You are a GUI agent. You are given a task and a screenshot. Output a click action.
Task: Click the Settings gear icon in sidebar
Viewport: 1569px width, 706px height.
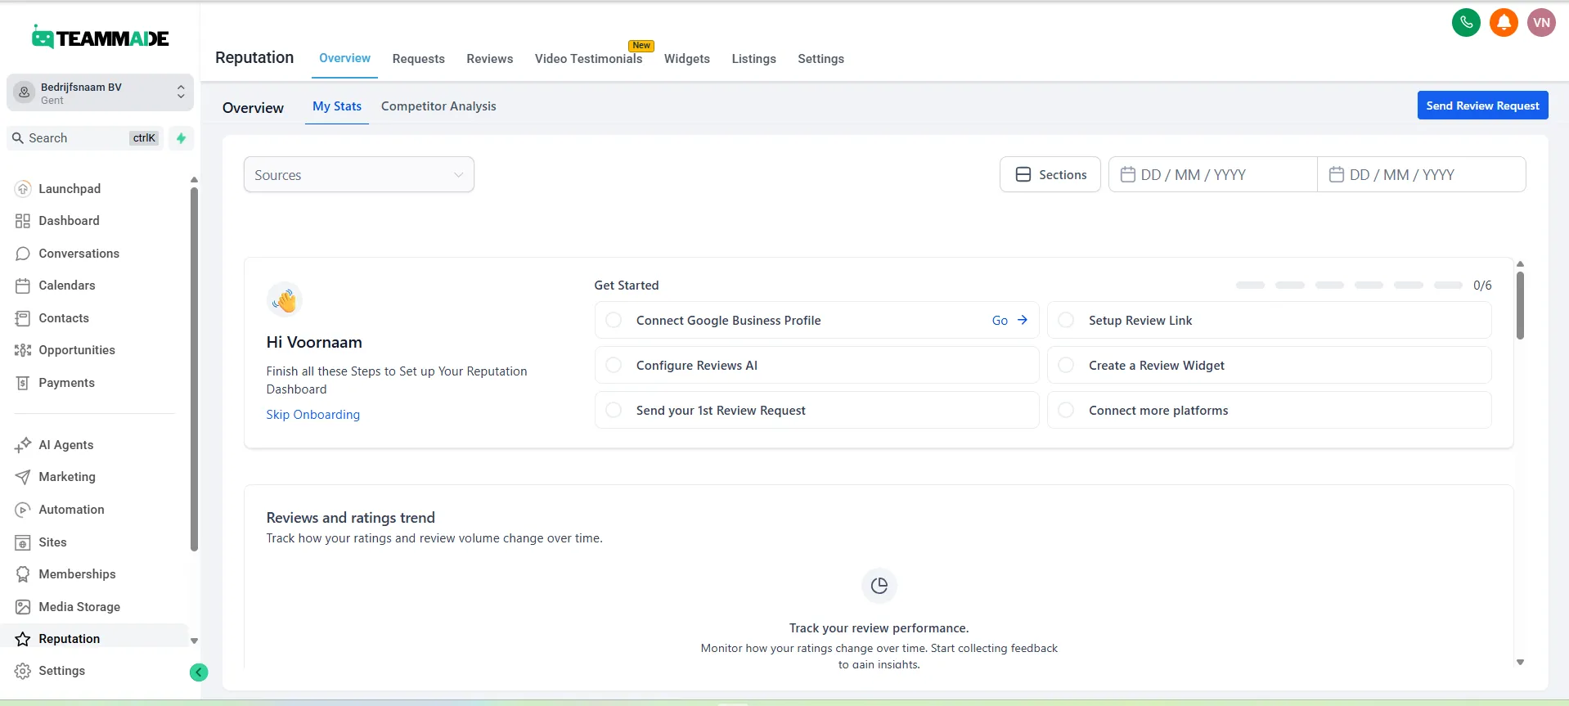23,671
